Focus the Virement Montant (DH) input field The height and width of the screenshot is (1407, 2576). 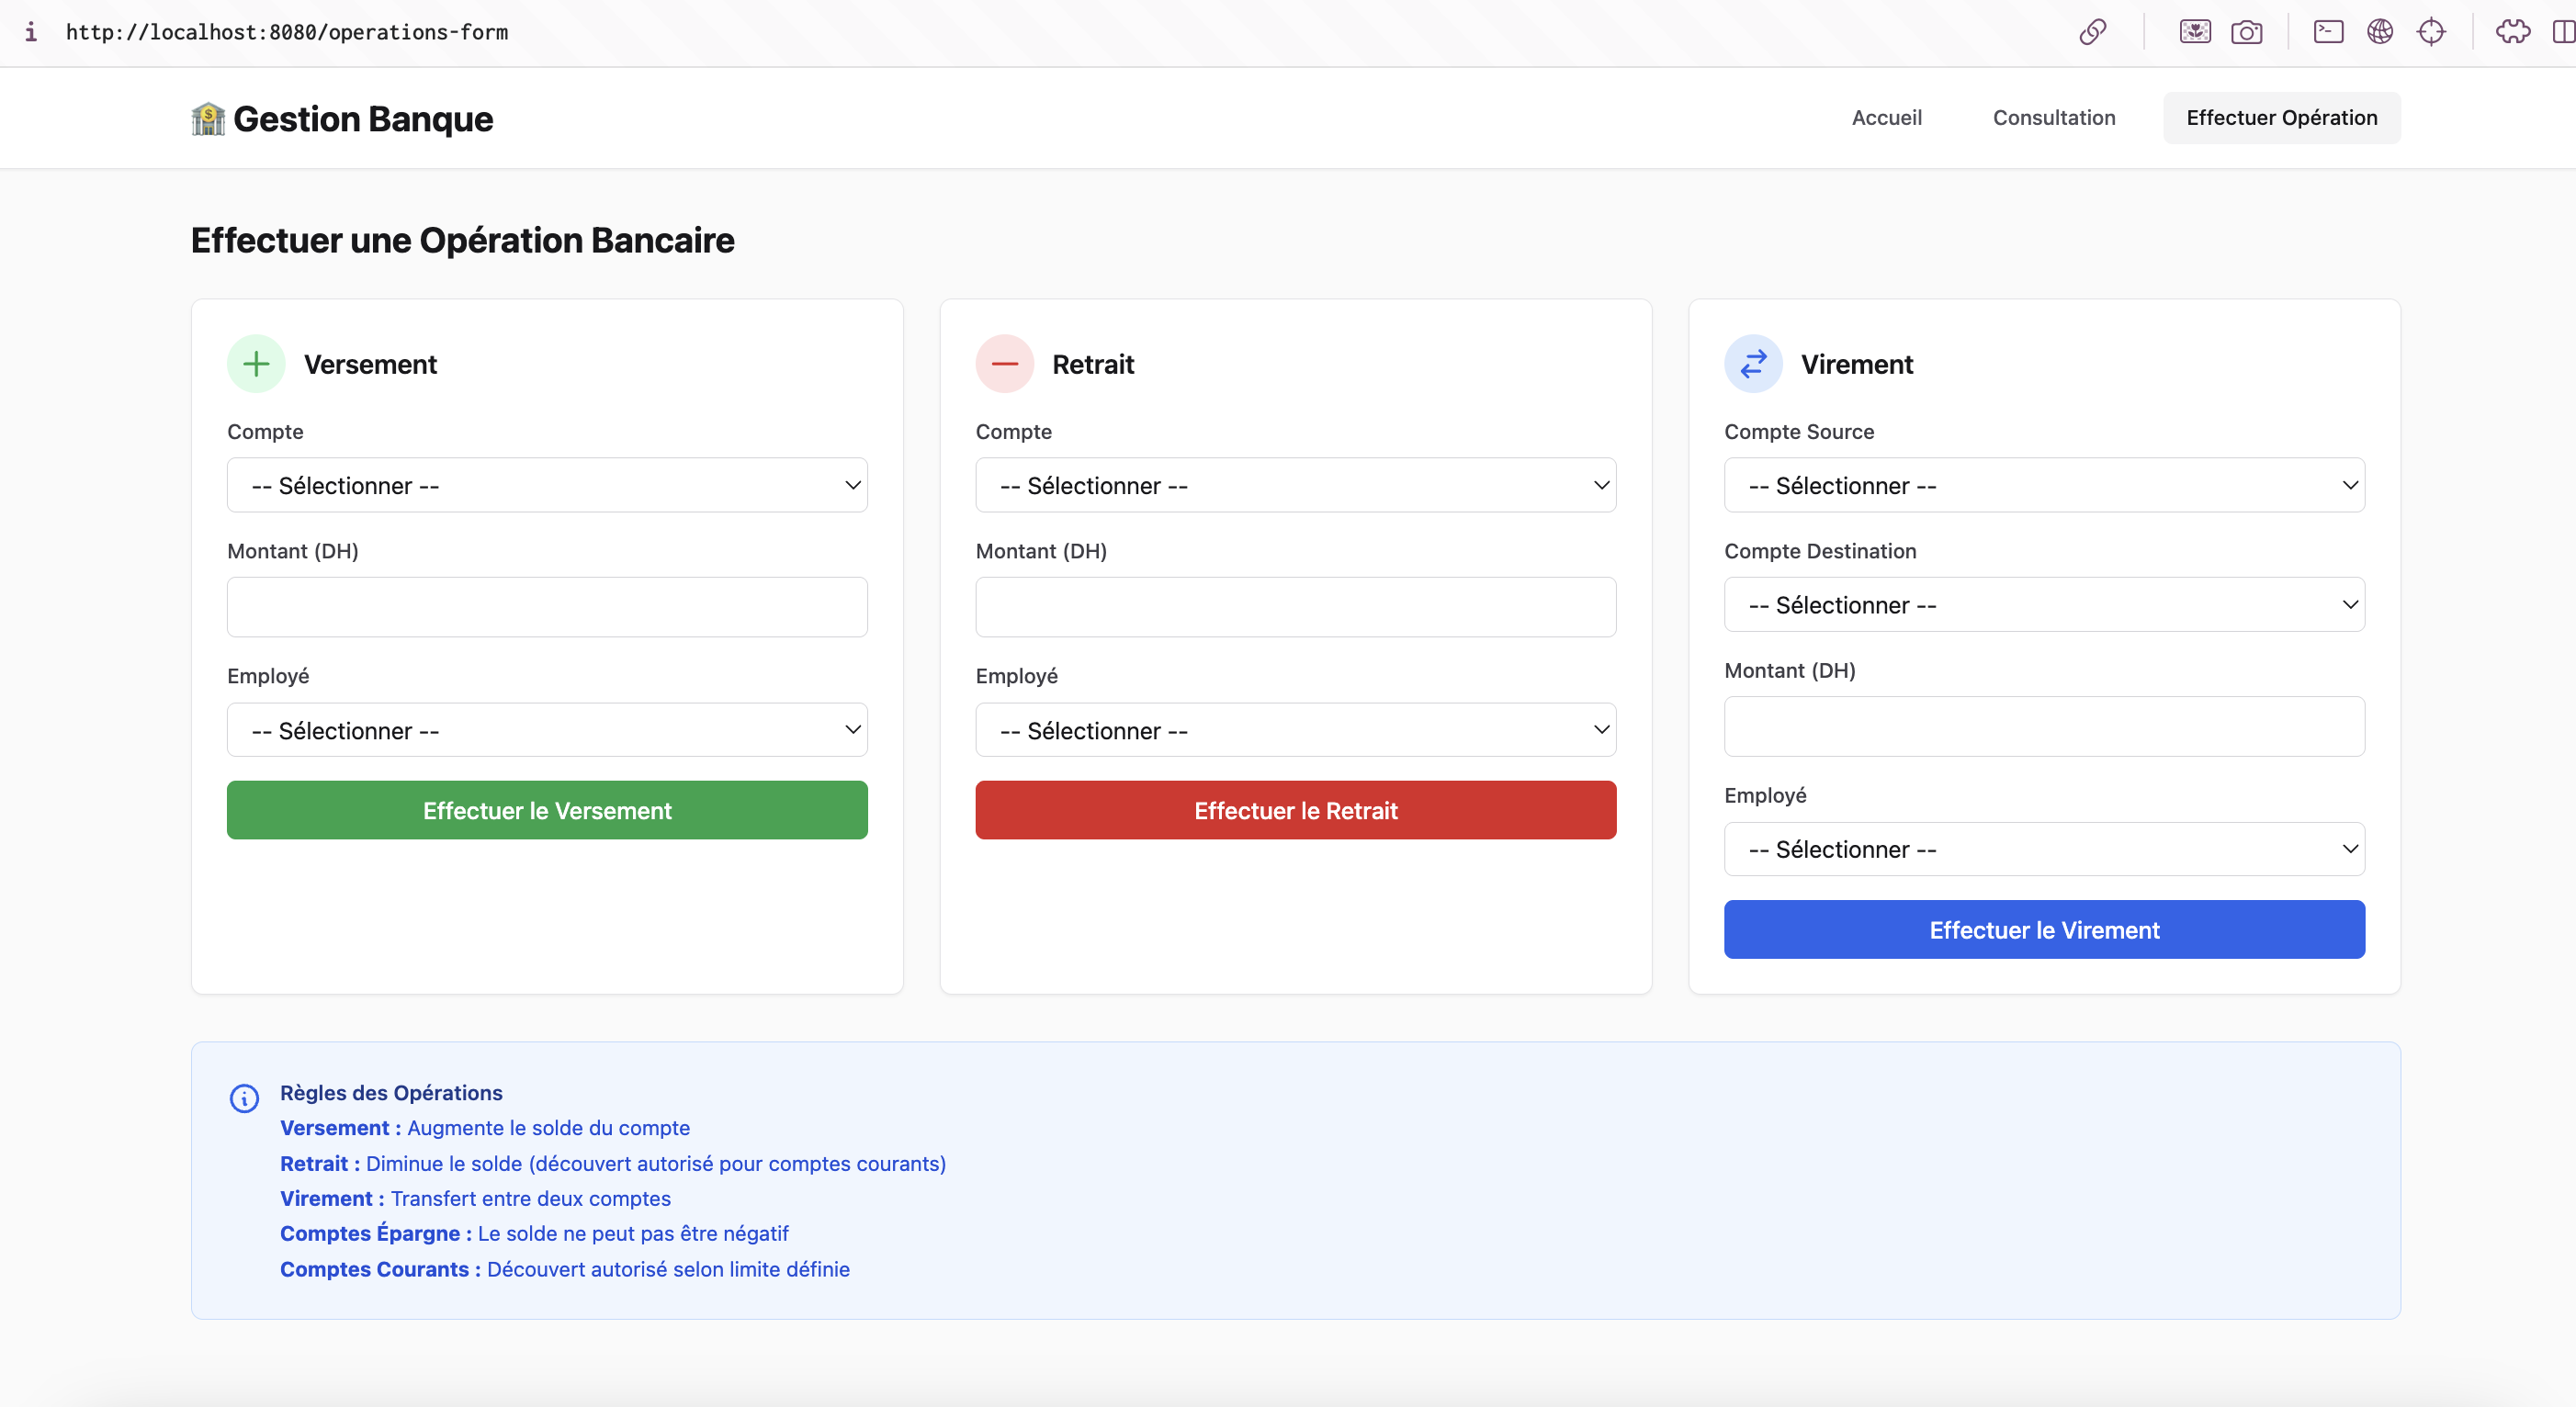point(2043,727)
